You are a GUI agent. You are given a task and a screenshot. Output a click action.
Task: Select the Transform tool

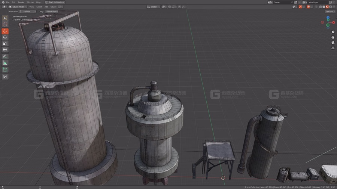pos(5,50)
